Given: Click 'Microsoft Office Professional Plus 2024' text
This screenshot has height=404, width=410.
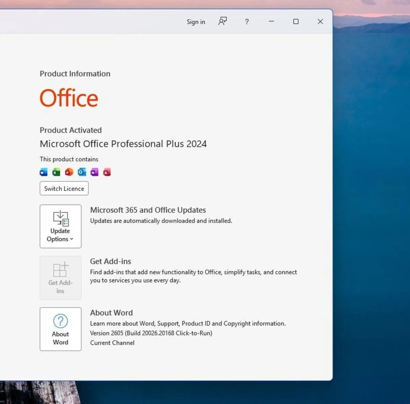Looking at the screenshot, I should [x=123, y=144].
